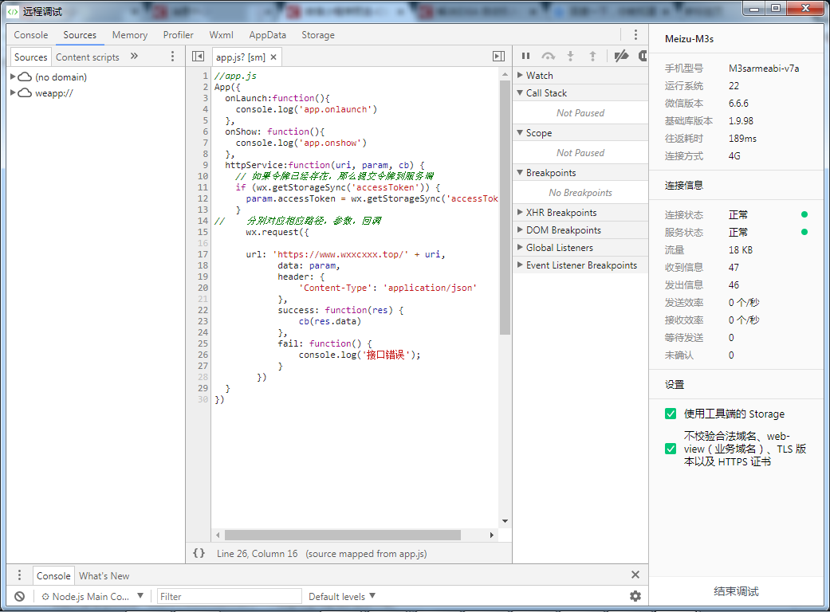830x612 pixels.
Task: Open console settings gear
Action: (635, 597)
